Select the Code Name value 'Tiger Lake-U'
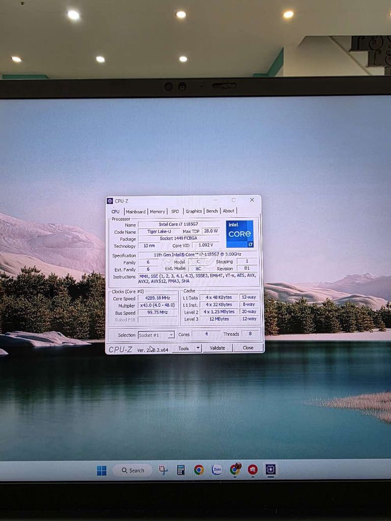 pos(159,231)
